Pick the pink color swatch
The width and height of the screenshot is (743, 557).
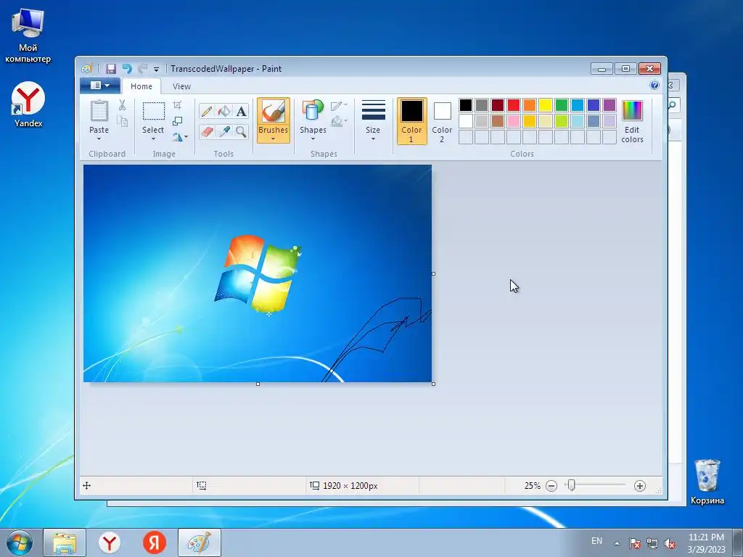tap(514, 121)
